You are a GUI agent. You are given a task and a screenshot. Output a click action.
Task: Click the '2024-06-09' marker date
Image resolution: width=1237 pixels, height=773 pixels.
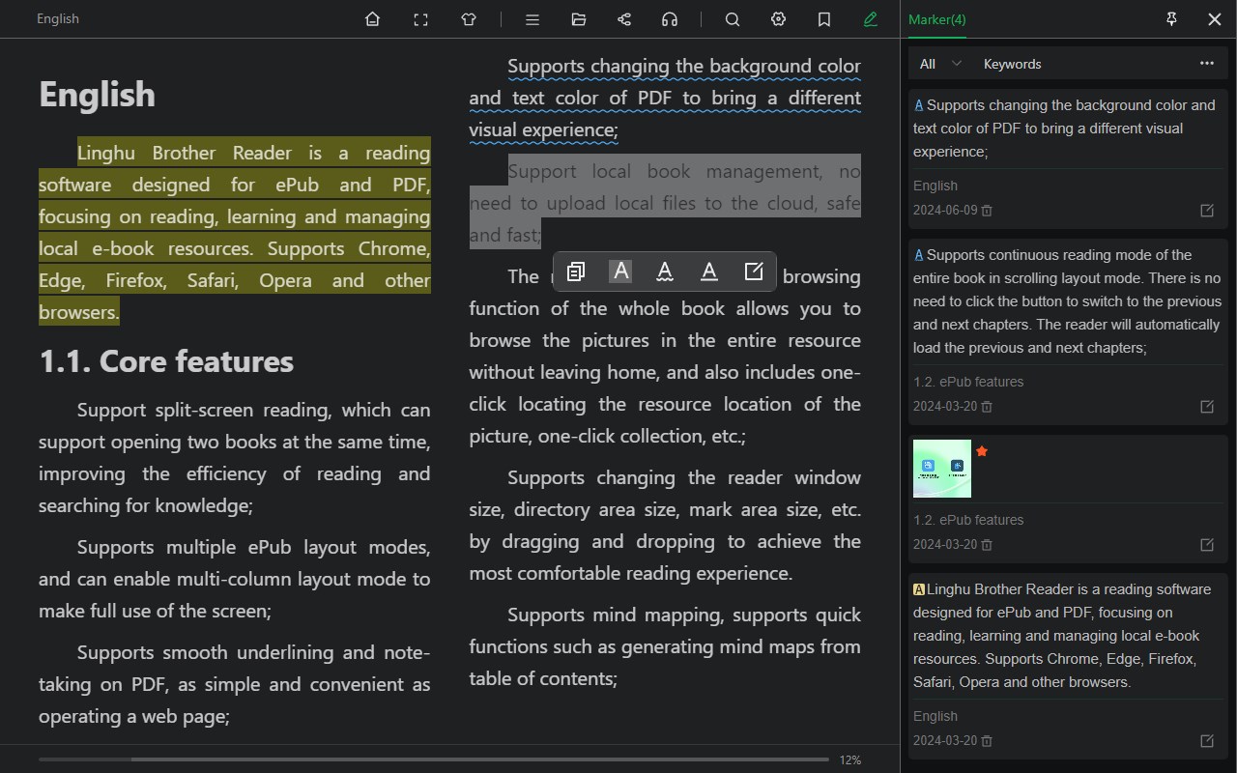pos(945,211)
